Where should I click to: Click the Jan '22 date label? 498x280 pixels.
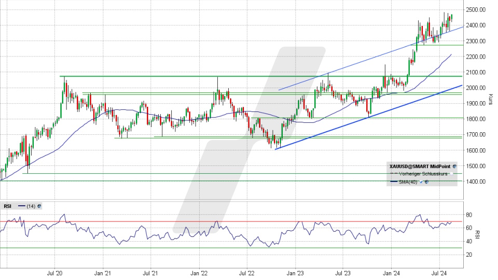pyautogui.click(x=199, y=273)
